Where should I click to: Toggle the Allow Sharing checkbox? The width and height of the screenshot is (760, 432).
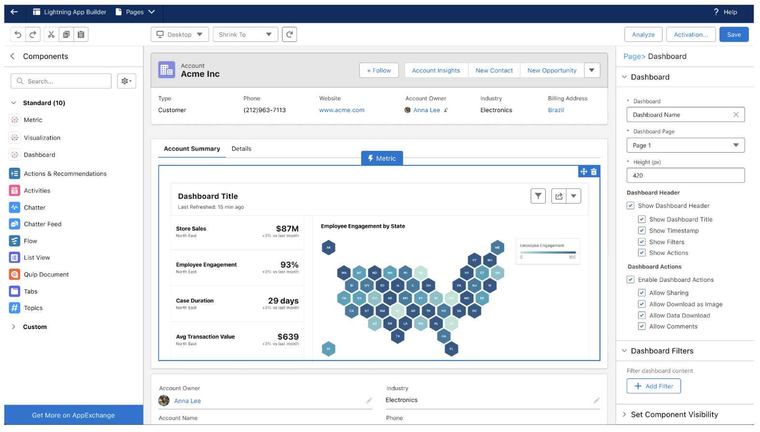(x=642, y=293)
